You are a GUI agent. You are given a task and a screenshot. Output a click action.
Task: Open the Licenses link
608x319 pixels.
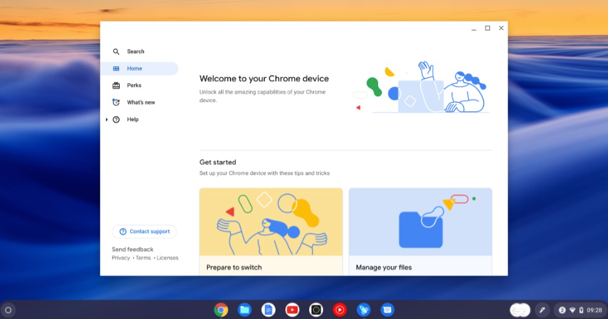tap(167, 258)
